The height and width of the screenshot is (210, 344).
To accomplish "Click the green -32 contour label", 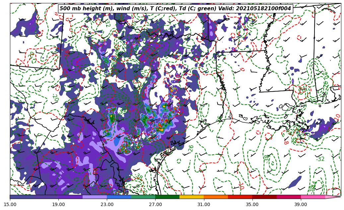I will click(x=320, y=159).
